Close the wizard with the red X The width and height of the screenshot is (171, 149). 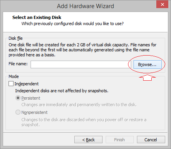click(x=162, y=5)
